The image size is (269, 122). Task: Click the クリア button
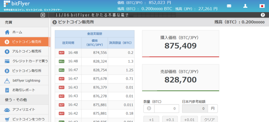click(x=209, y=119)
